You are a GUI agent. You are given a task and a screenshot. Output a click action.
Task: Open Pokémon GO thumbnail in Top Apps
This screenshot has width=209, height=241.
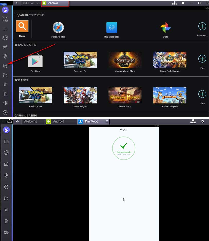tap(35, 95)
